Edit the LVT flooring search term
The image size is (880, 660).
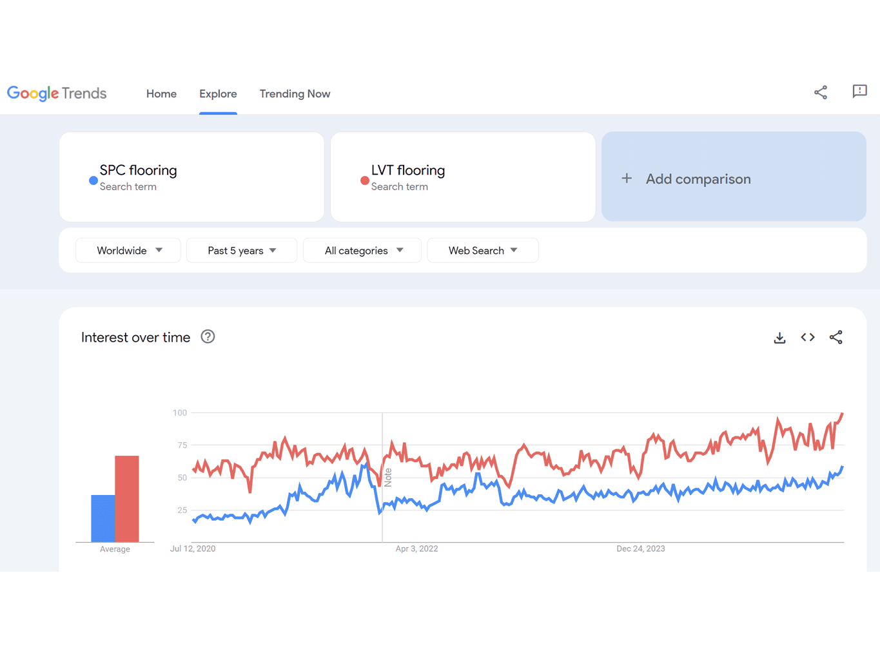pyautogui.click(x=463, y=177)
